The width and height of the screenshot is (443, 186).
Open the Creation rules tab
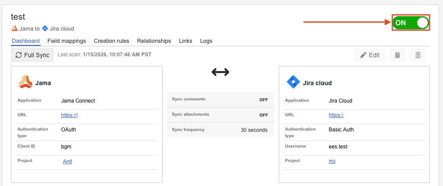[x=111, y=41]
